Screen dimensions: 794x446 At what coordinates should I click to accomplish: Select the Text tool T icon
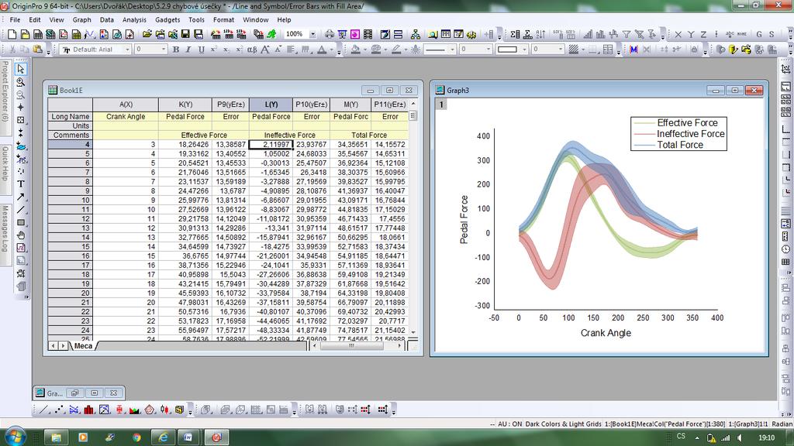(21, 184)
